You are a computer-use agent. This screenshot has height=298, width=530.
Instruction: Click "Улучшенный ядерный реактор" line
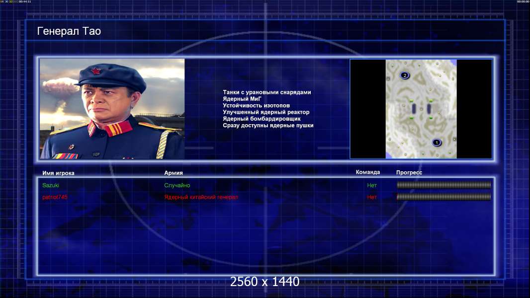[x=266, y=112]
